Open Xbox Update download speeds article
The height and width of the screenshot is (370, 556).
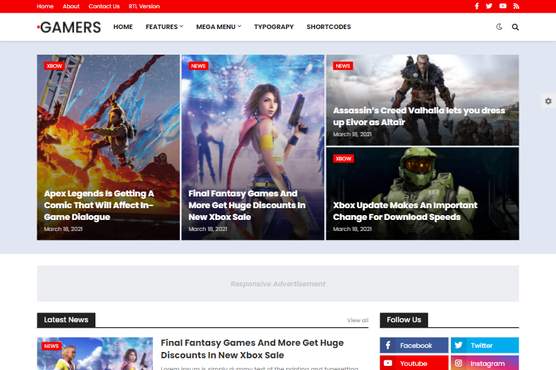(x=405, y=211)
